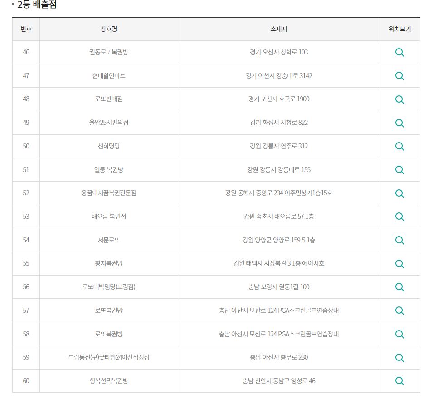Select the 위치보기 column header
This screenshot has width=443, height=400.
pyautogui.click(x=400, y=29)
